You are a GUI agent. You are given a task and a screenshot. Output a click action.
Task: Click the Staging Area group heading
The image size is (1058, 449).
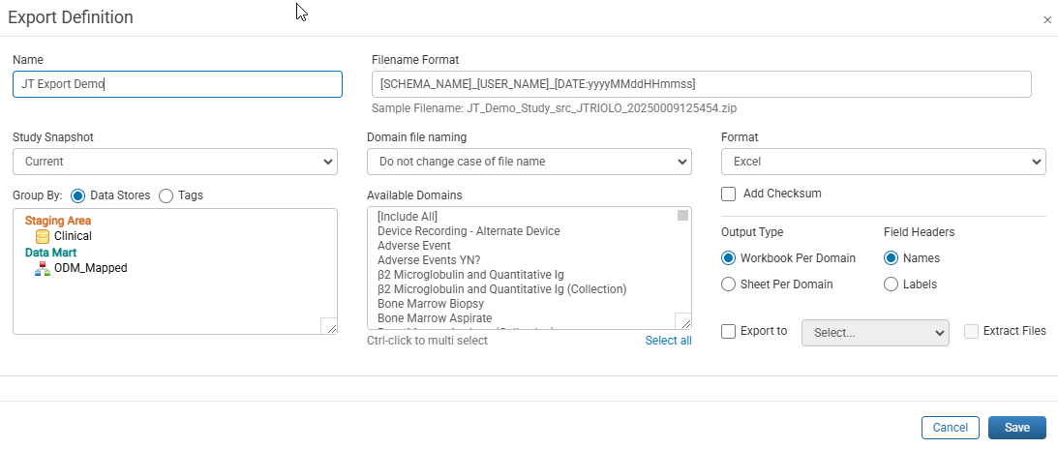click(x=58, y=221)
